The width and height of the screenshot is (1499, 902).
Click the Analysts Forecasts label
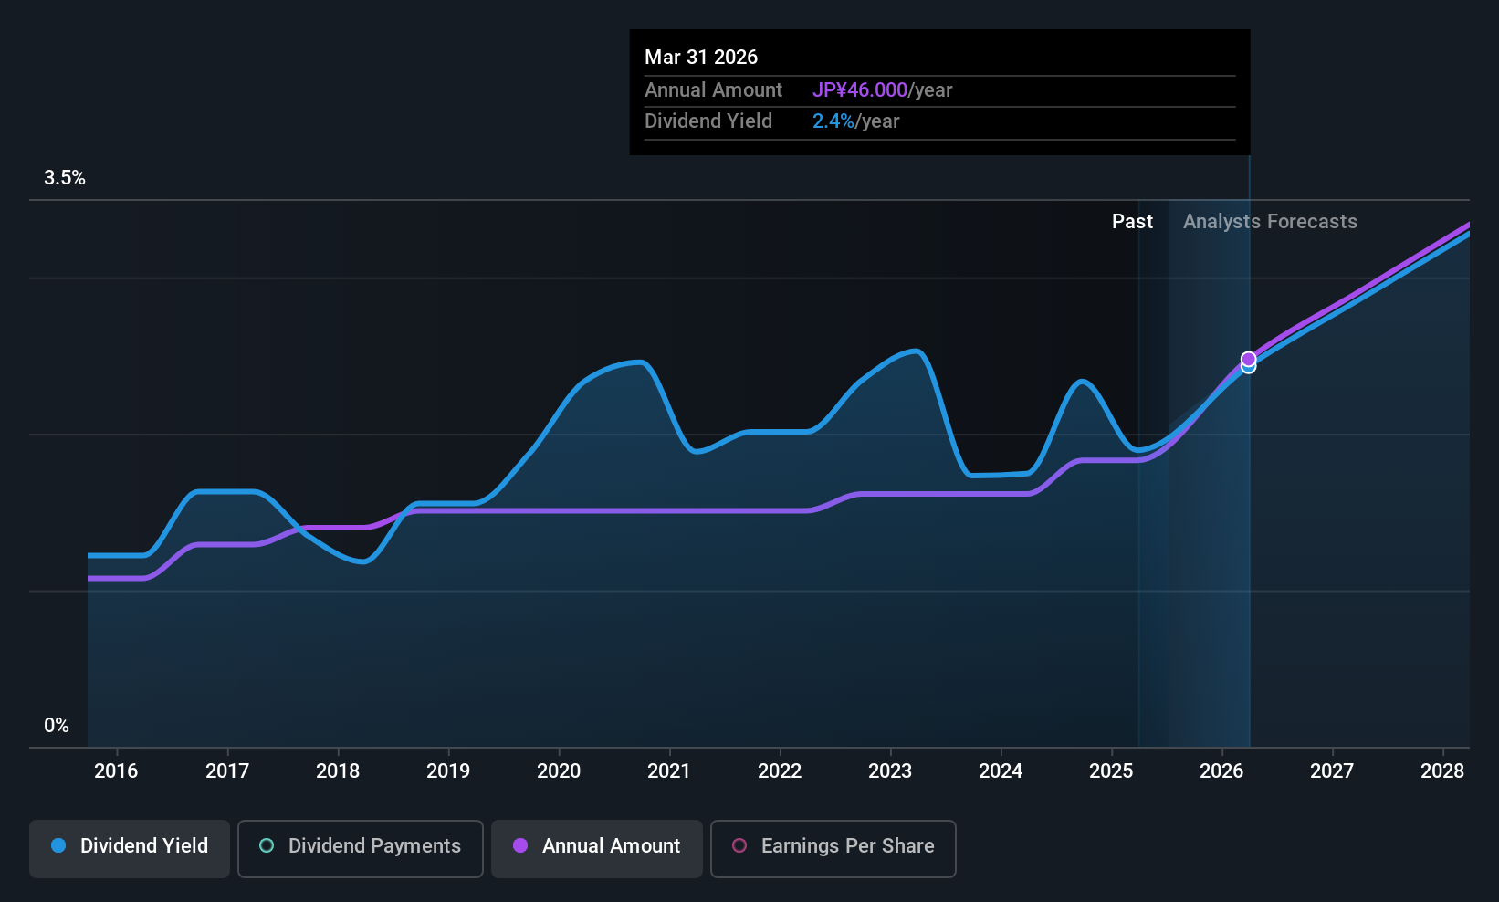[x=1270, y=222]
